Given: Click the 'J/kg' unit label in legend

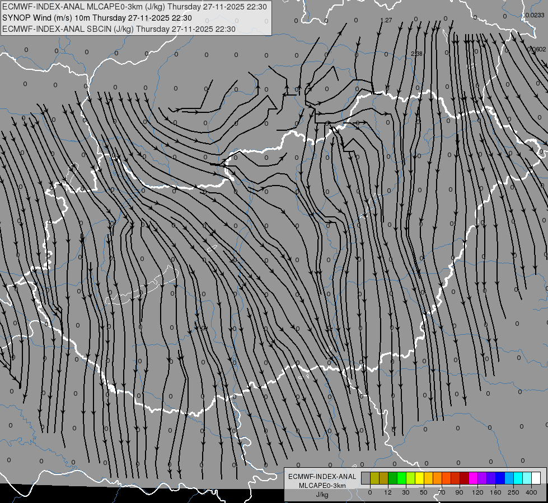Looking at the screenshot, I should pyautogui.click(x=322, y=495).
